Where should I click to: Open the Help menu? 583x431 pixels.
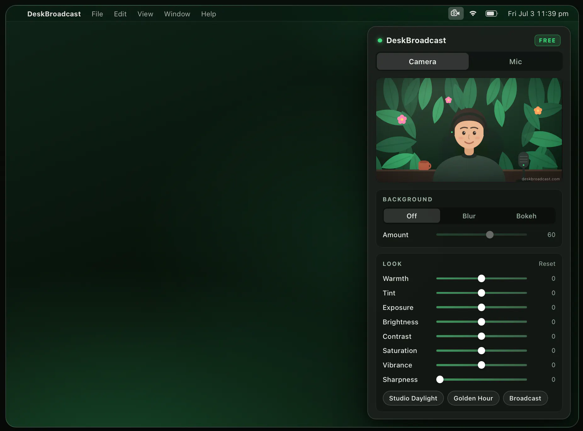click(208, 14)
